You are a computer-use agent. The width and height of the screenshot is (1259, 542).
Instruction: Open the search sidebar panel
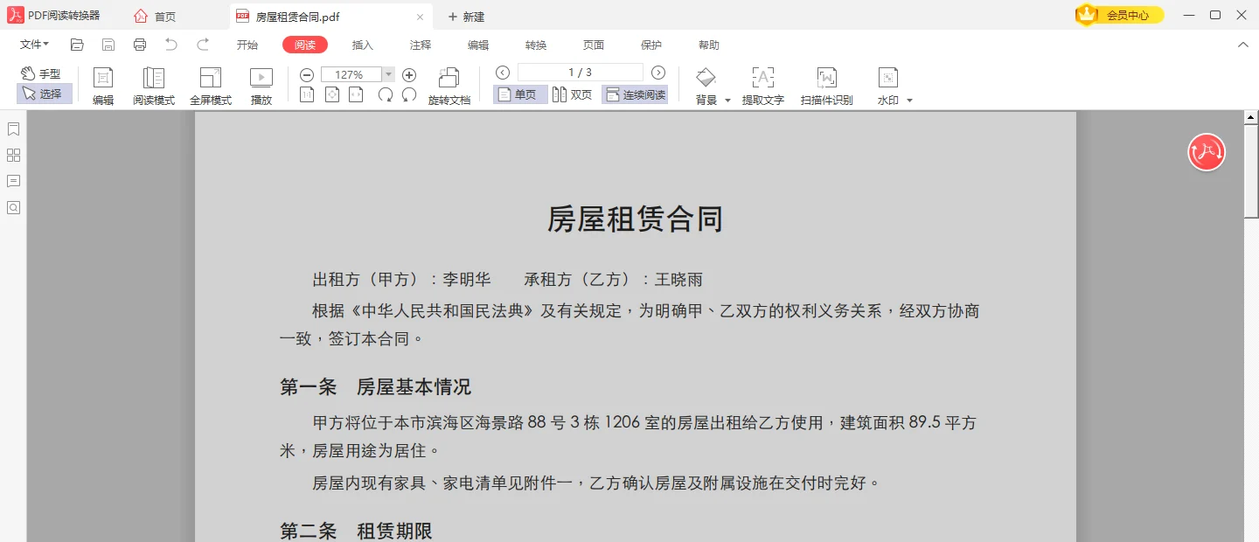coord(13,208)
